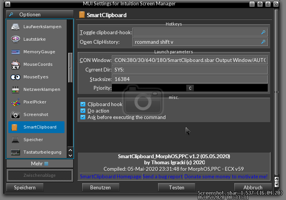Screen dimensions: 286x200
Task: Select the PixelPicker icon
Action: click(x=16, y=102)
